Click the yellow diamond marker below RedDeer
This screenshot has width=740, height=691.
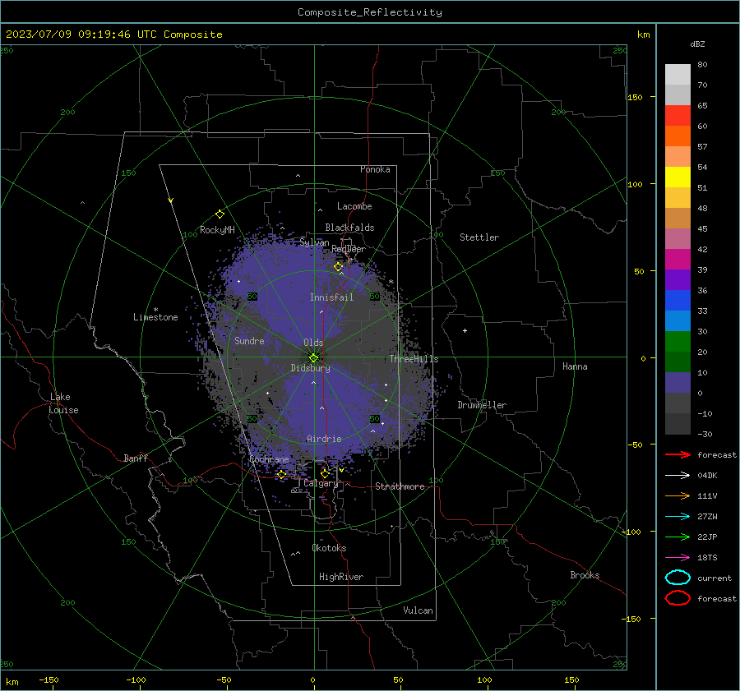[338, 267]
